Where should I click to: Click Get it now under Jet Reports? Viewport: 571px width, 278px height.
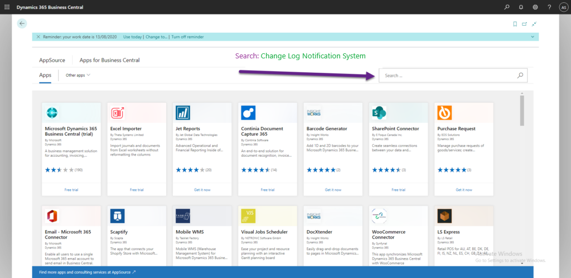click(202, 190)
